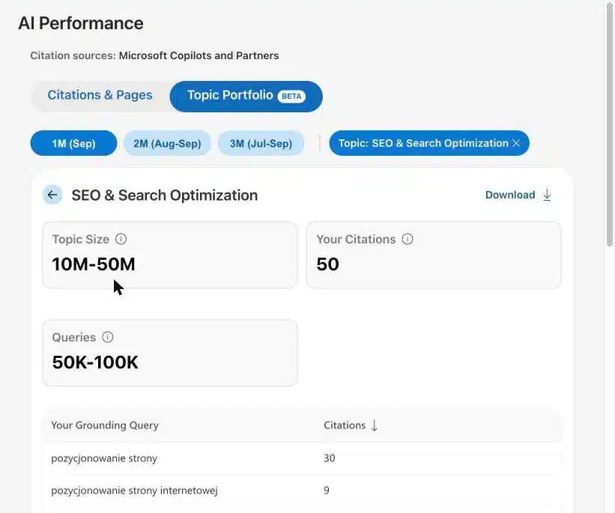Click the Your Grounding Query column header

point(105,425)
